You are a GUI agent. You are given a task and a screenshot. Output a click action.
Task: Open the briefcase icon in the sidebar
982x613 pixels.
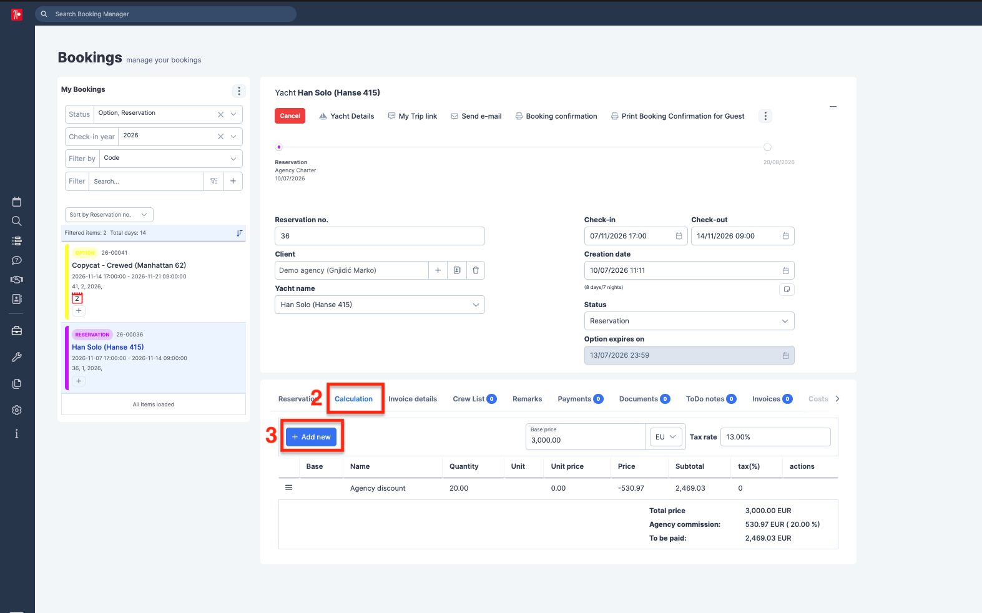click(x=17, y=331)
